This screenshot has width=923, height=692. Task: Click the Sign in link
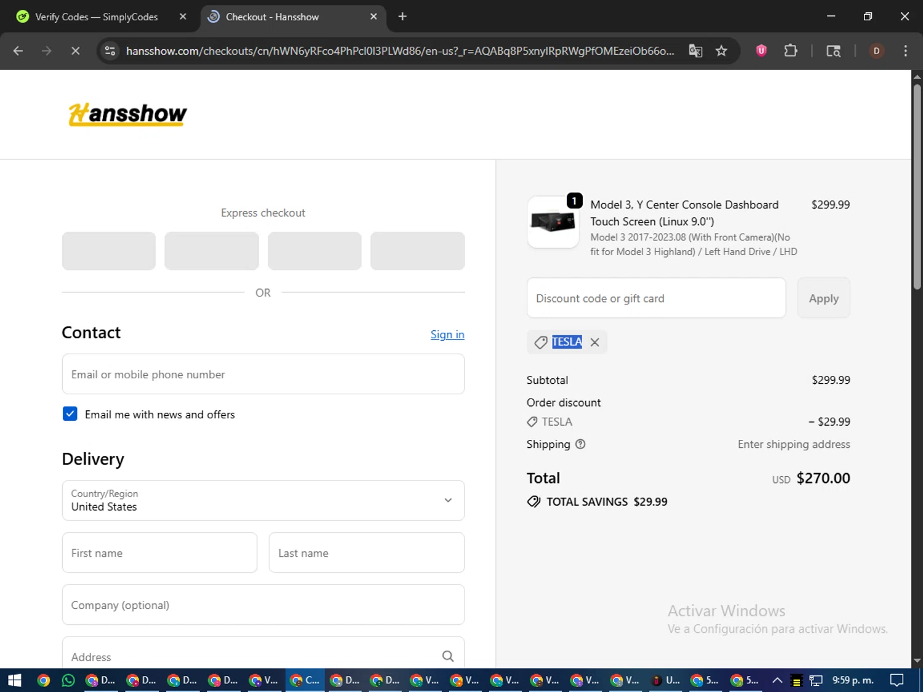447,335
